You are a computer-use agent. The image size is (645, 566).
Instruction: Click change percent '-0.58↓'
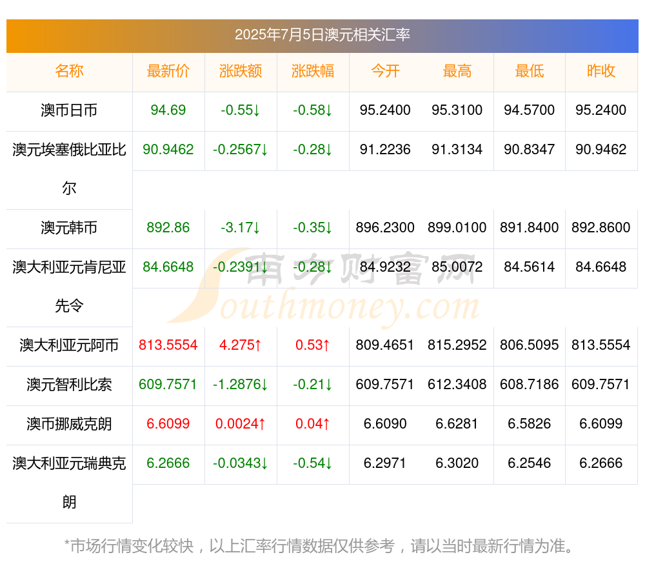pos(313,110)
